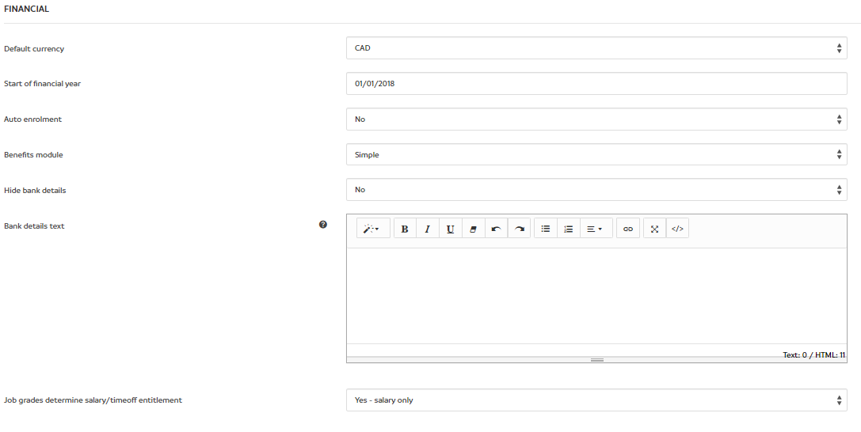This screenshot has width=861, height=432.
Task: Toggle italic text formatting
Action: click(x=428, y=229)
